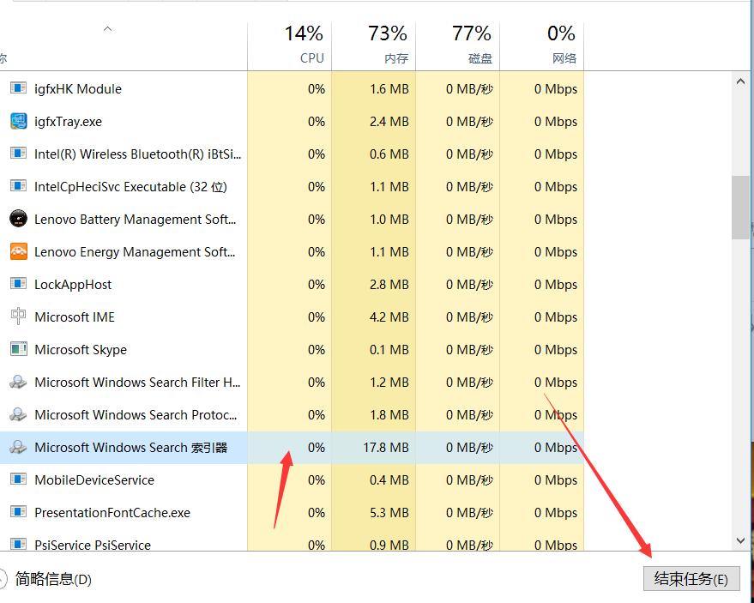Click the name column collapse chevron
This screenshot has height=603, width=754.
pyautogui.click(x=107, y=28)
